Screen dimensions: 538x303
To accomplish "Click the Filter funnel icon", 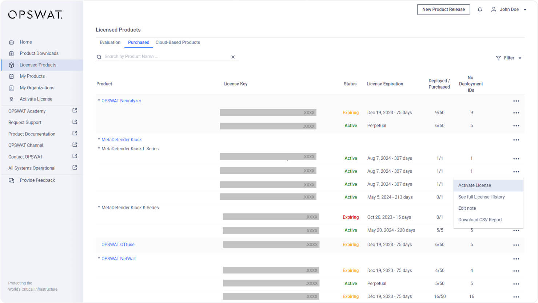I will [498, 58].
